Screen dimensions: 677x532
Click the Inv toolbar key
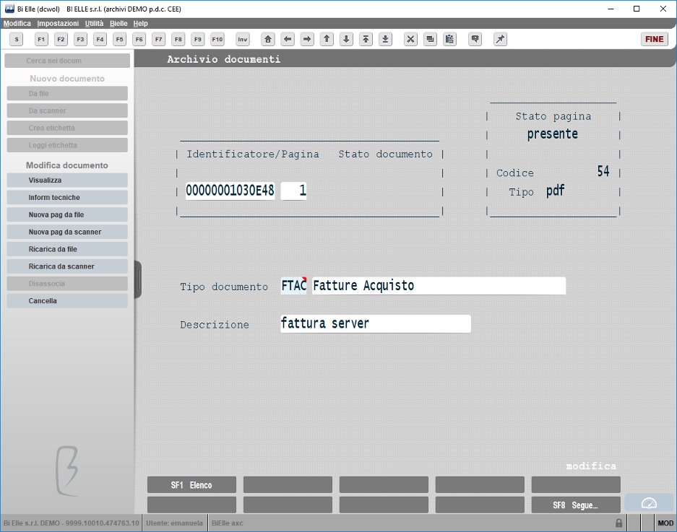click(243, 39)
